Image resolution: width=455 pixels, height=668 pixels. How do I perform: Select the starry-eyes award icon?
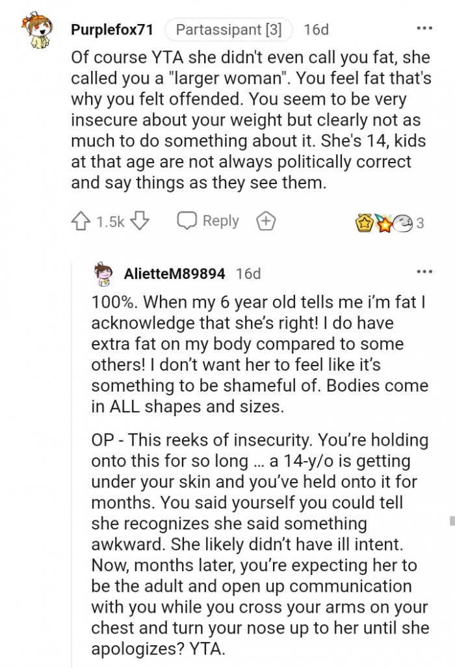383,221
